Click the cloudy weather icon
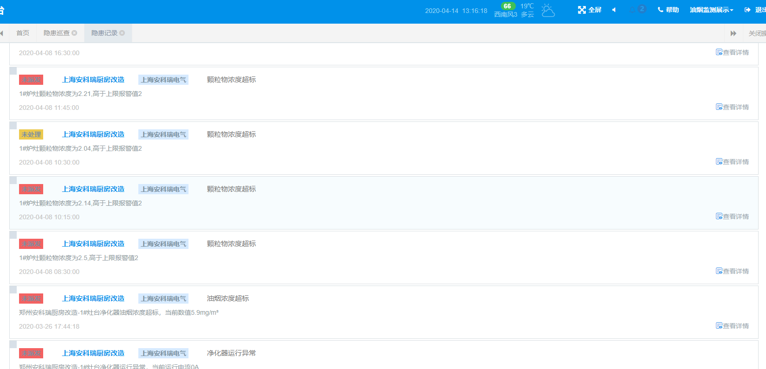Image resolution: width=766 pixels, height=369 pixels. pyautogui.click(x=548, y=10)
